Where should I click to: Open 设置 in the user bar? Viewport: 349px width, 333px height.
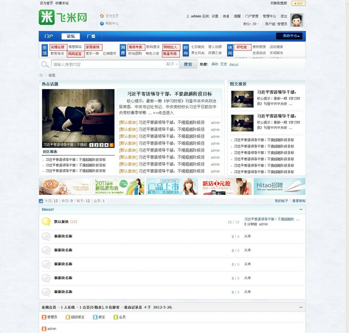click(215, 16)
